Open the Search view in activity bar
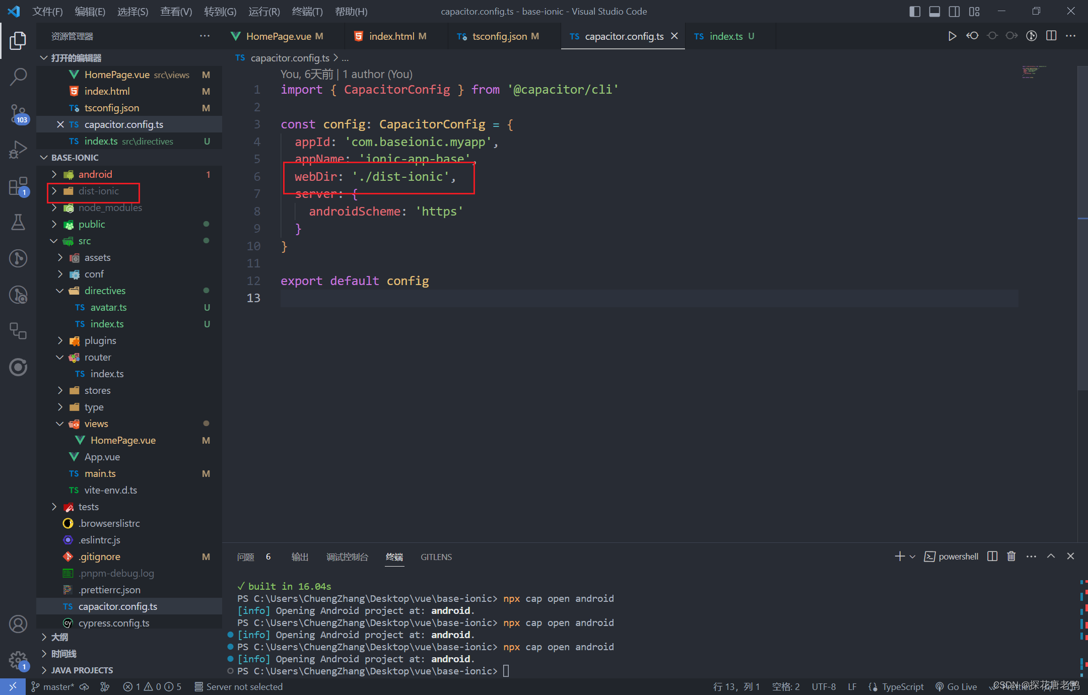 (18, 77)
